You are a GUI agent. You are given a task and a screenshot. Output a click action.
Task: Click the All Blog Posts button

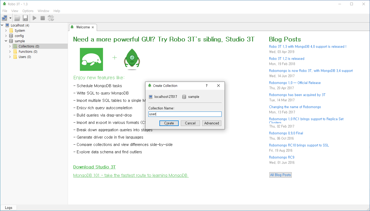(x=280, y=175)
